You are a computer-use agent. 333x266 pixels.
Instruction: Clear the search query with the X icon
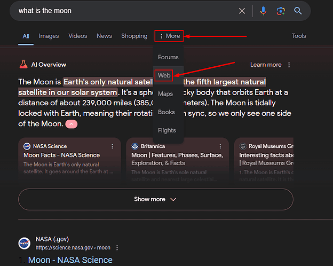point(242,11)
